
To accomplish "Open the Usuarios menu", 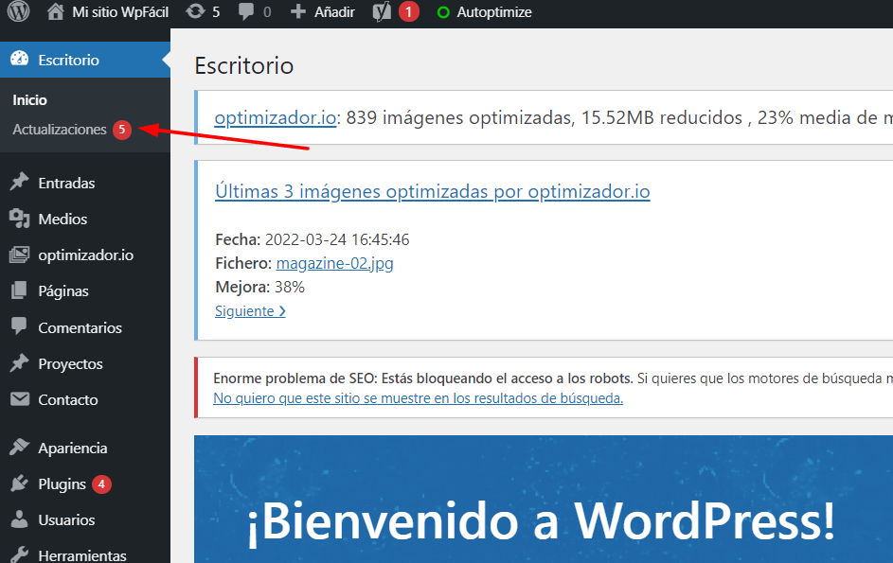I will 66,520.
